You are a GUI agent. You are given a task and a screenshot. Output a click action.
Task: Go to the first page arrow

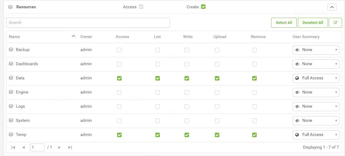click(x=13, y=147)
